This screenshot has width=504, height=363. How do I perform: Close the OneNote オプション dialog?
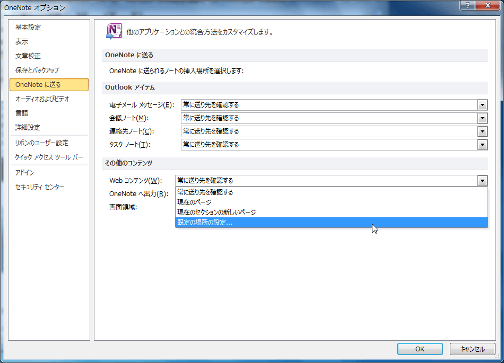[x=488, y=5]
